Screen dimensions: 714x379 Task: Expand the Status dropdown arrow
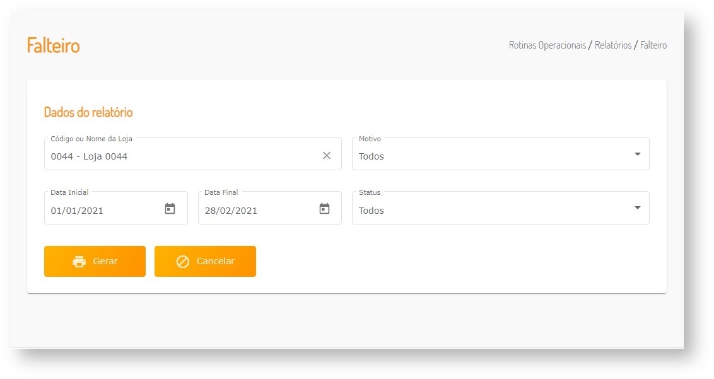[x=637, y=208]
